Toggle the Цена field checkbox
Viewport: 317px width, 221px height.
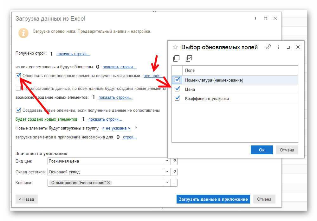(x=177, y=89)
